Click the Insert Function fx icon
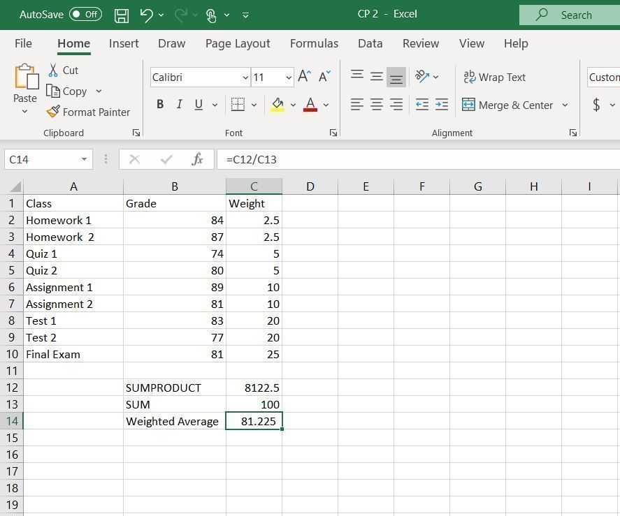This screenshot has width=620, height=516. coord(198,159)
